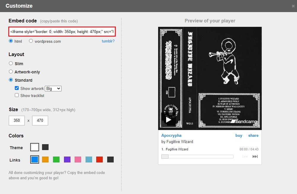Pick the purple link color
297x194 pixels.
[67, 160]
